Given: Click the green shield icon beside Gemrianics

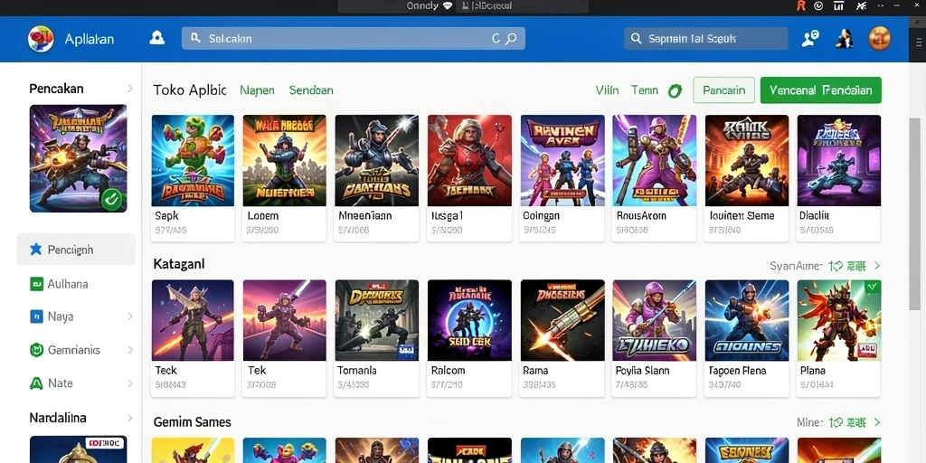Looking at the screenshot, I should 36,350.
